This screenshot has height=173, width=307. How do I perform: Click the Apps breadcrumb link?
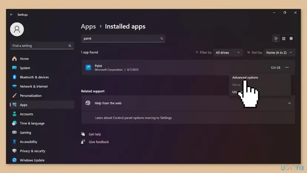pos(88,26)
